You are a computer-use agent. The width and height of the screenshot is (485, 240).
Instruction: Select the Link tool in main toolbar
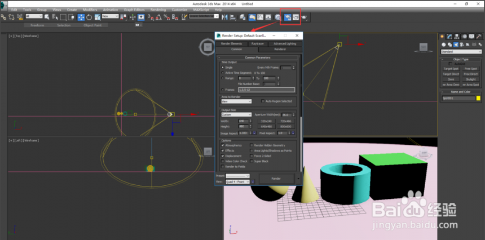[x=3, y=17]
